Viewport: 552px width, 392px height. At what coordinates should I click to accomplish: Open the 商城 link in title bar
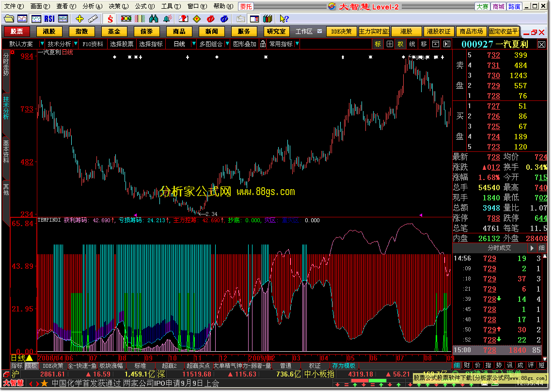499,6
